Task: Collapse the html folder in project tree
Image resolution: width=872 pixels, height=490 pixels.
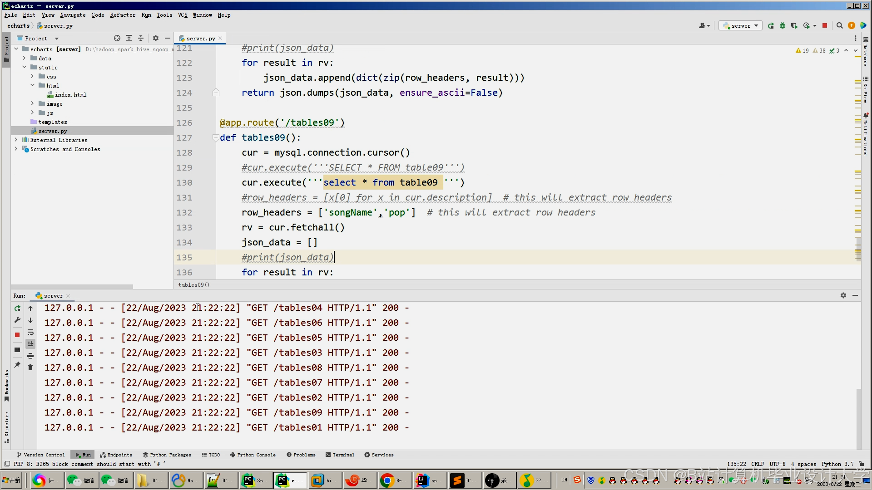Action: (32, 85)
